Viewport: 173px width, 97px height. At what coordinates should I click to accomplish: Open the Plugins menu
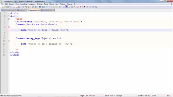62,4
